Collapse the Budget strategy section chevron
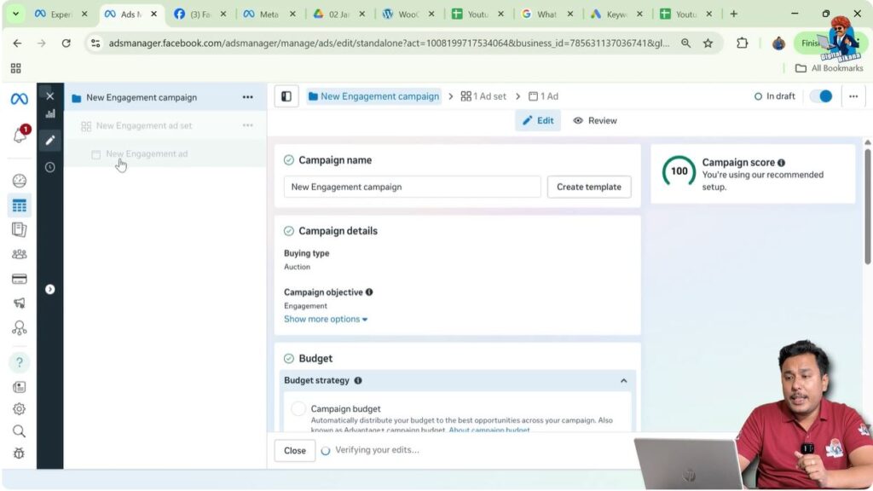This screenshot has width=873, height=491. pos(623,380)
